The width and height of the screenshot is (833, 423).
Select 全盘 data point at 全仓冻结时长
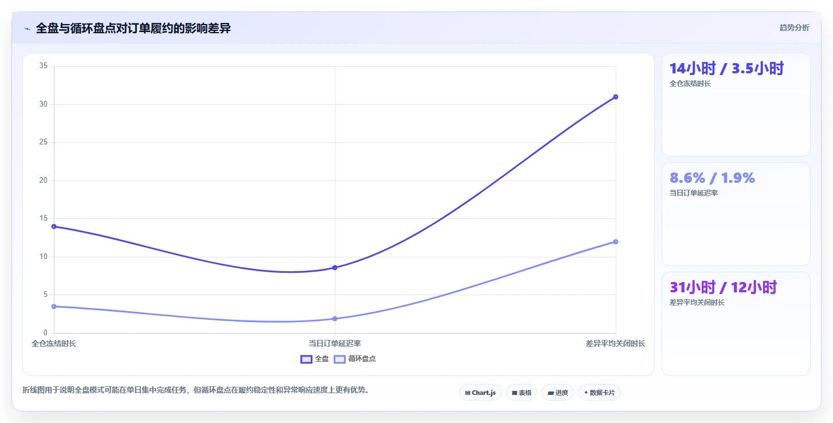coord(54,226)
